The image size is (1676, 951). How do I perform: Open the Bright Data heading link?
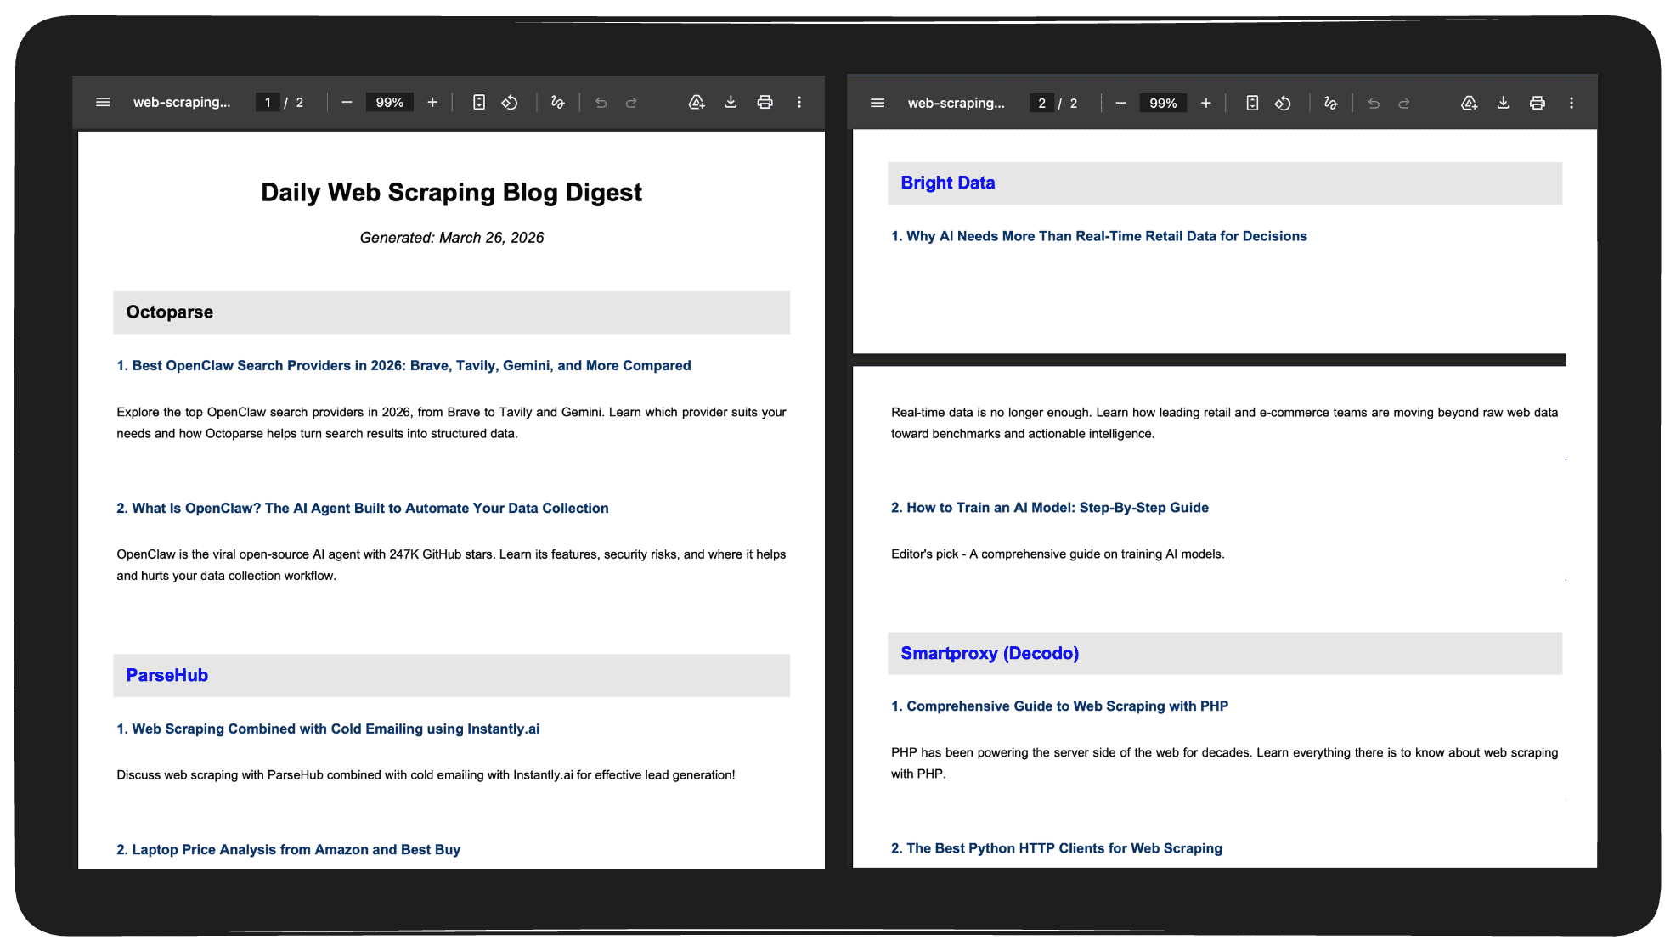coord(948,183)
